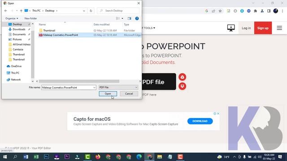Open the PDF TOOLS dropdown menu
Image resolution: width=287 pixels, height=161 pixels.
148,28
